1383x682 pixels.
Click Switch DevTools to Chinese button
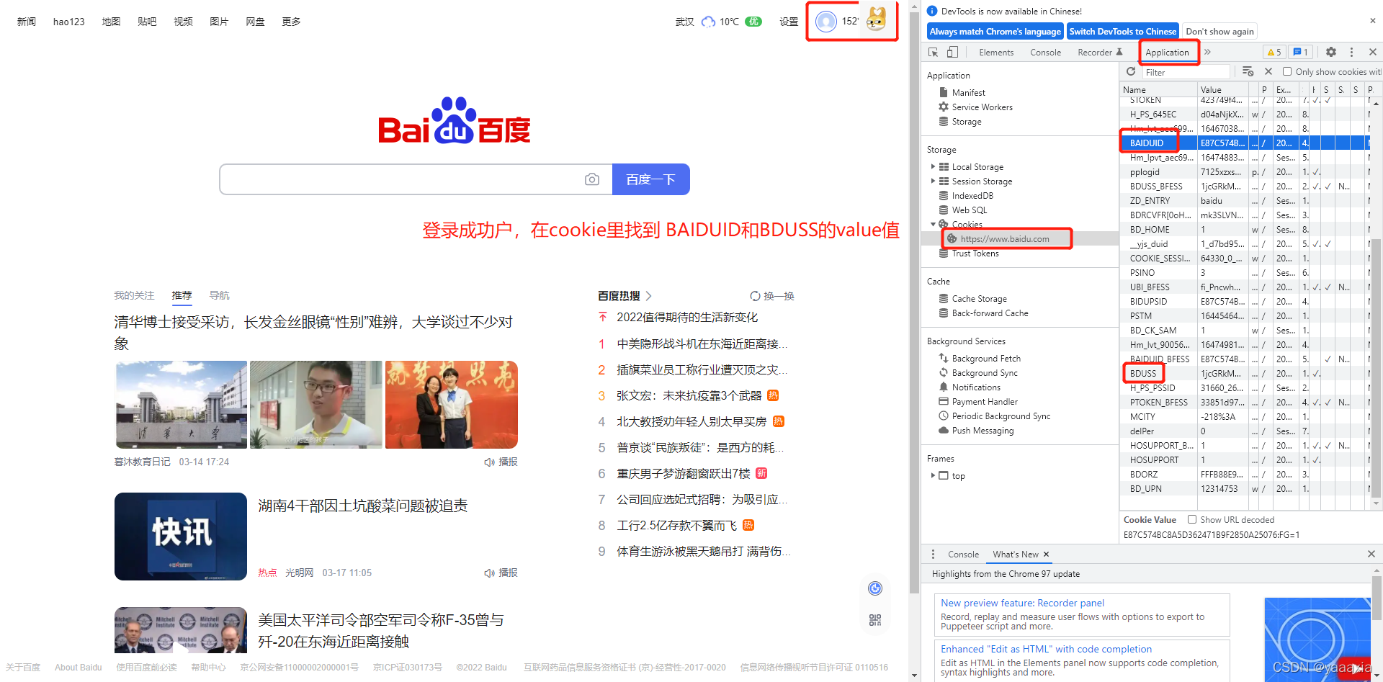(x=1122, y=31)
